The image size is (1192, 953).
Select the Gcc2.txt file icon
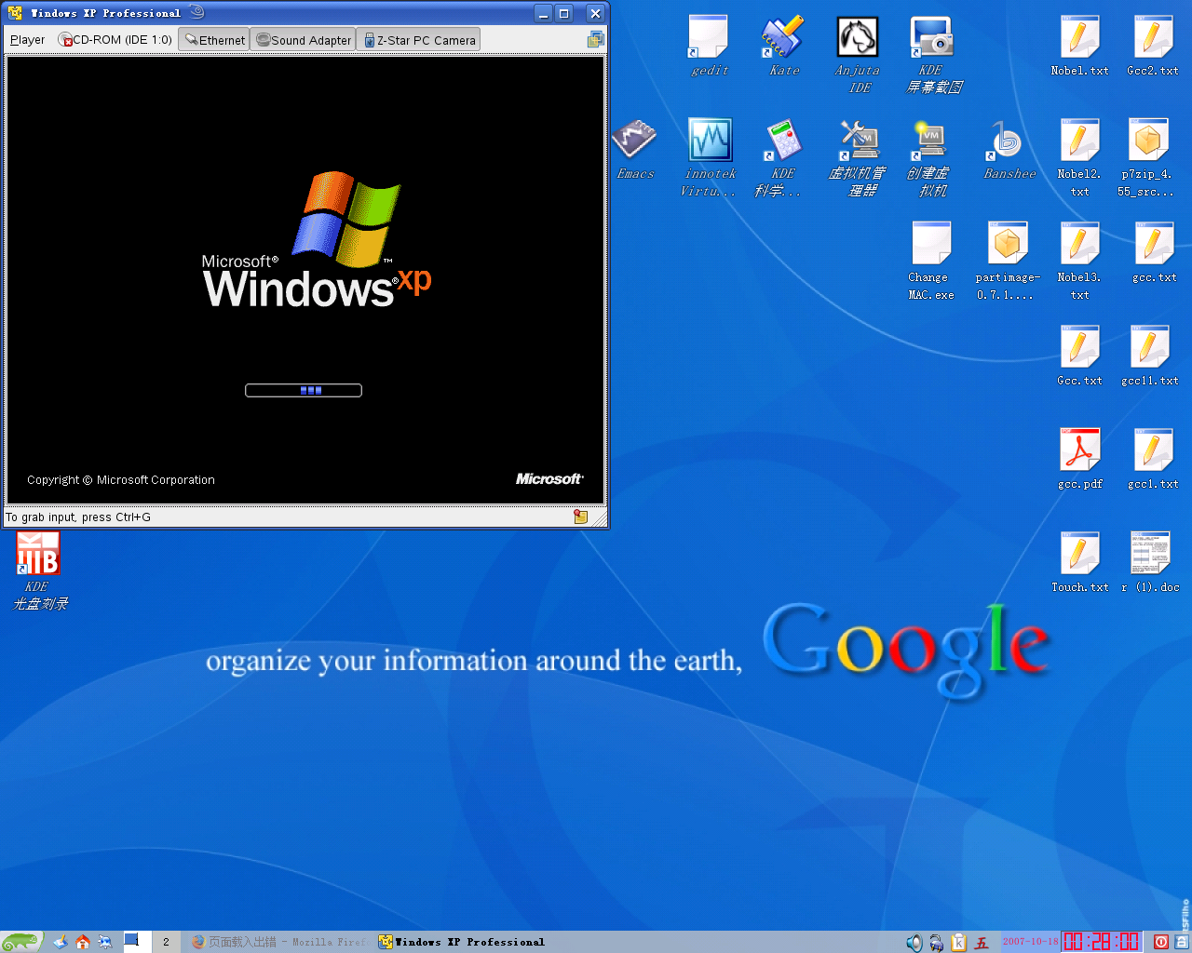coord(1153,47)
